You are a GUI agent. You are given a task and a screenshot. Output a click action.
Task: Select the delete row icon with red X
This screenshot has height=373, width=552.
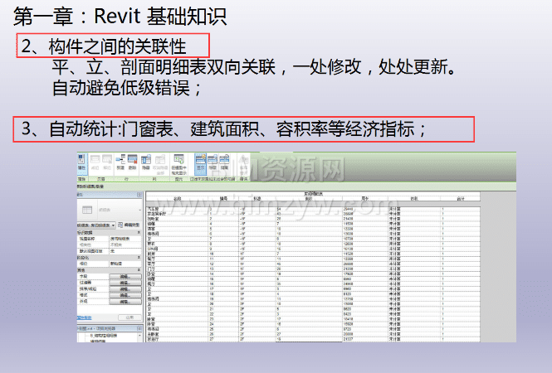132,162
